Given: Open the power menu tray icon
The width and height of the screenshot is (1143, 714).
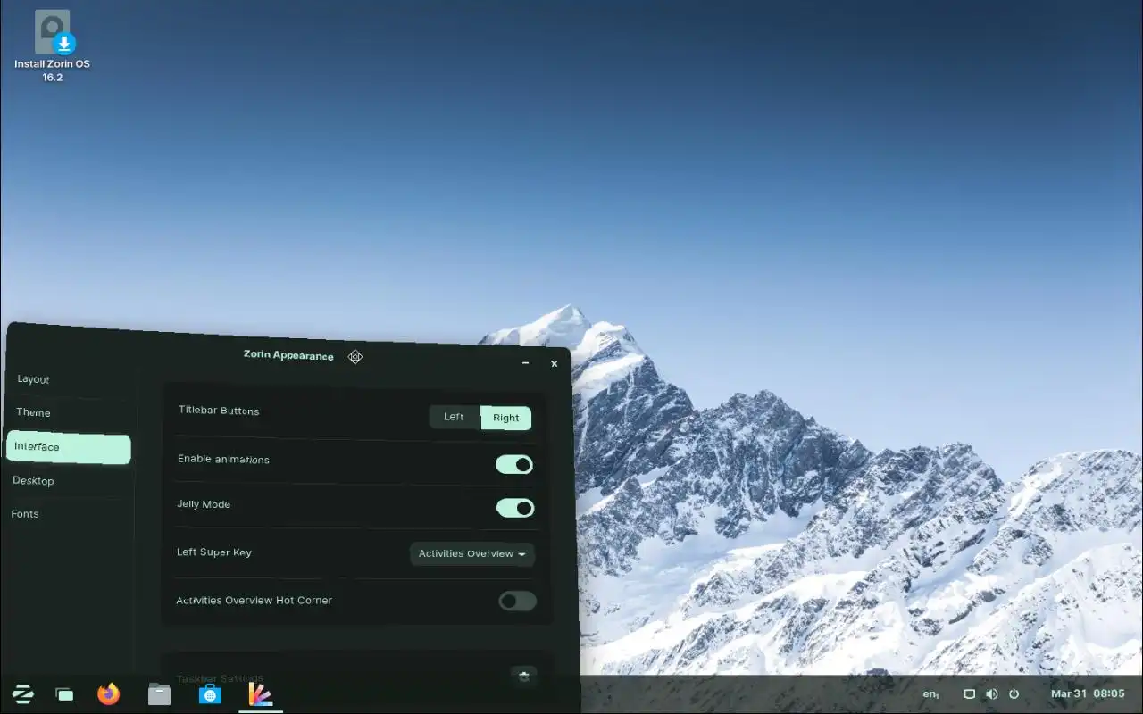Looking at the screenshot, I should [x=1014, y=693].
